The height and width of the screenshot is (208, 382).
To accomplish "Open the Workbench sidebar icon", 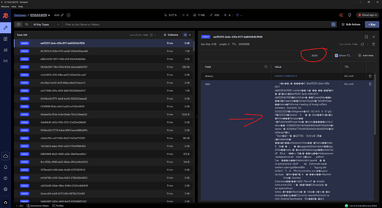I will coord(6,39).
